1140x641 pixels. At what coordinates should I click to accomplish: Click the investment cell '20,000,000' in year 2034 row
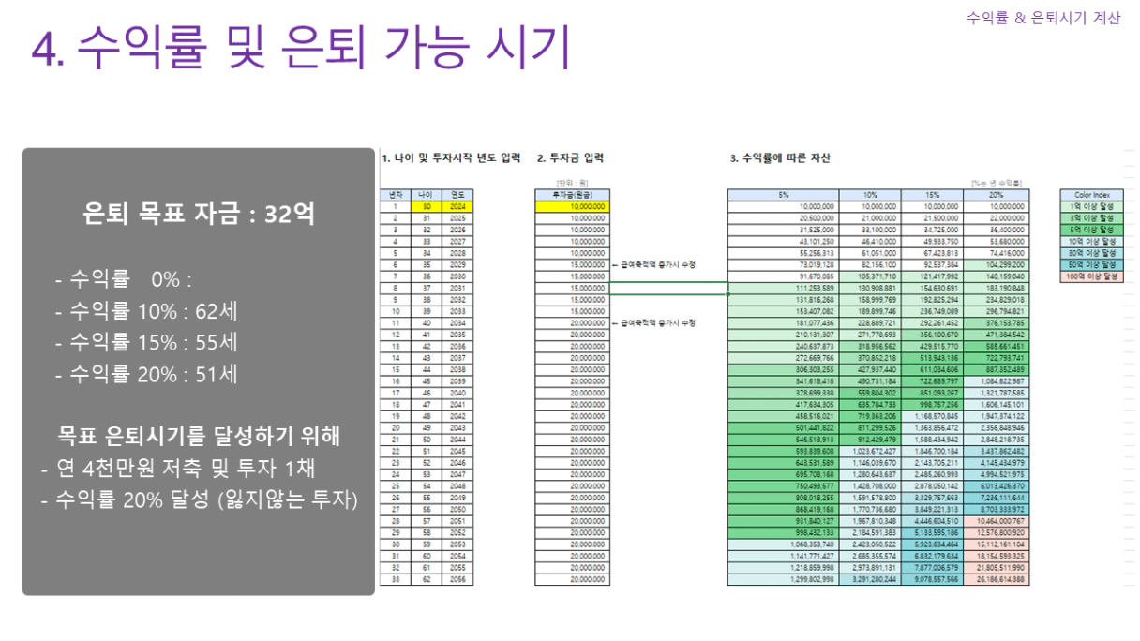click(x=571, y=323)
